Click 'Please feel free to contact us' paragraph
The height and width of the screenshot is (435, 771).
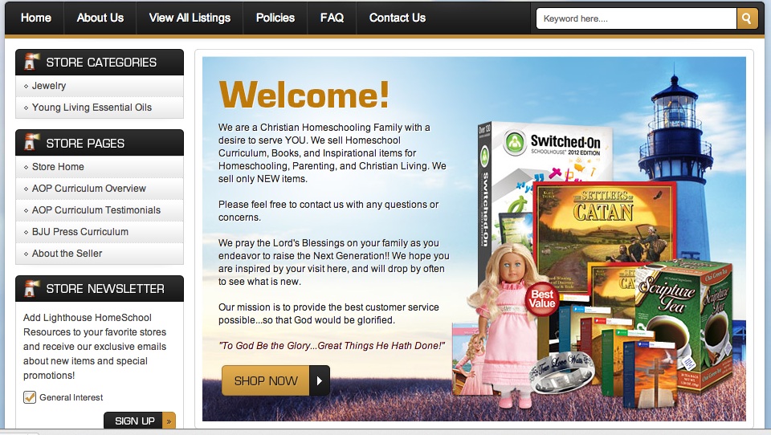point(328,211)
